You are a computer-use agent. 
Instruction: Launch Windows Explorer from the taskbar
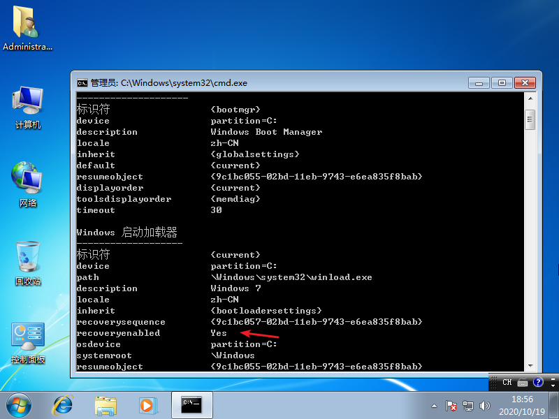[x=106, y=404]
